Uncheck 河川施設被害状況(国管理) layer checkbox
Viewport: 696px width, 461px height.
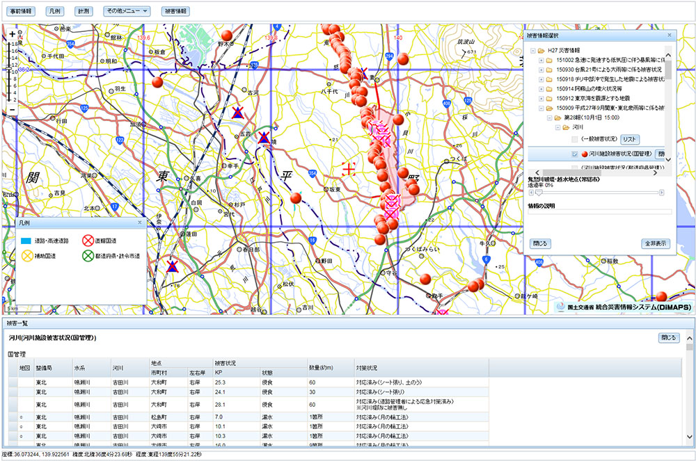pos(574,154)
